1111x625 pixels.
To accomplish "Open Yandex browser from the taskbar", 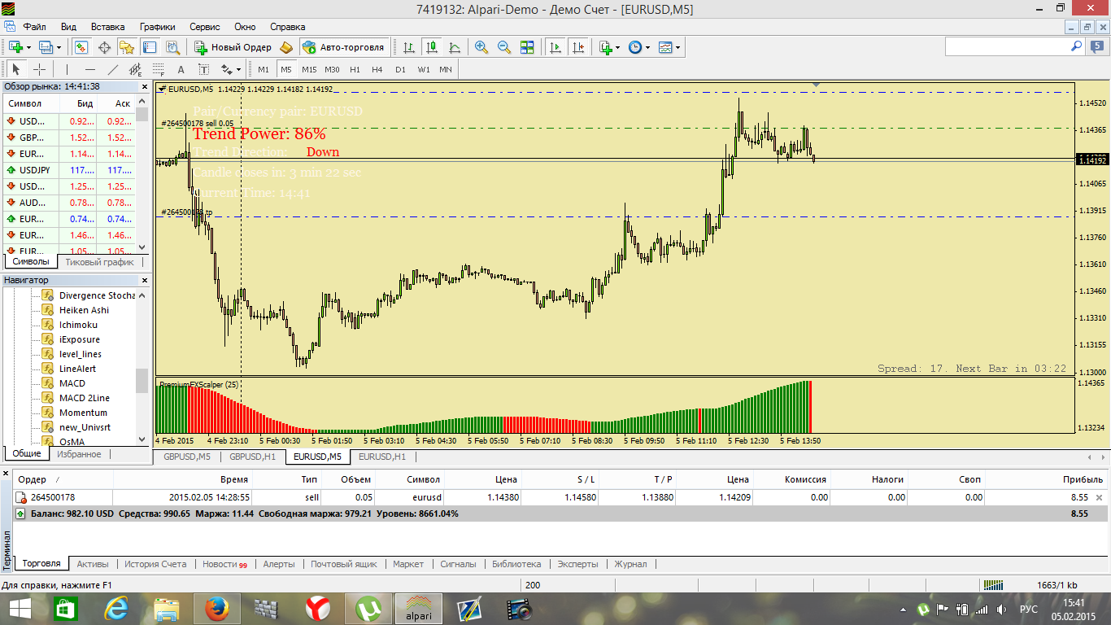I will tap(318, 609).
